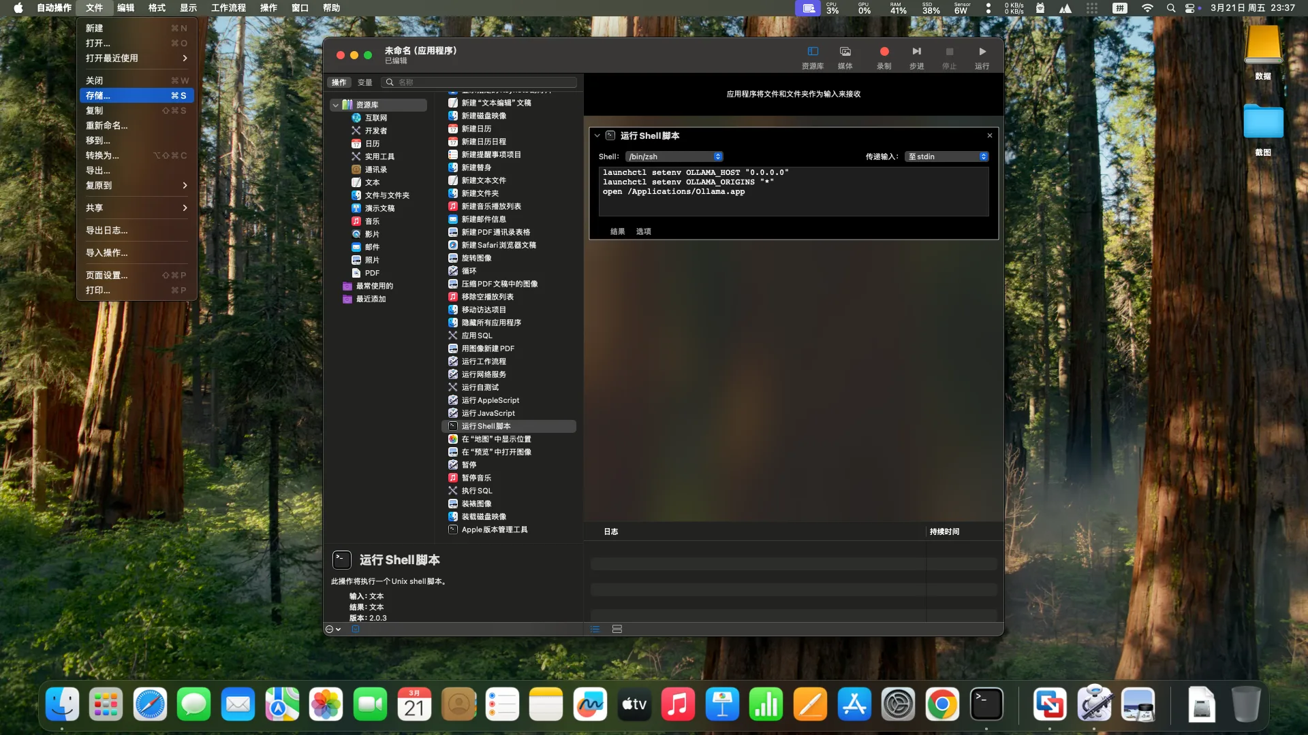Expand the 共享 submenu
1308x735 pixels.
coord(137,208)
